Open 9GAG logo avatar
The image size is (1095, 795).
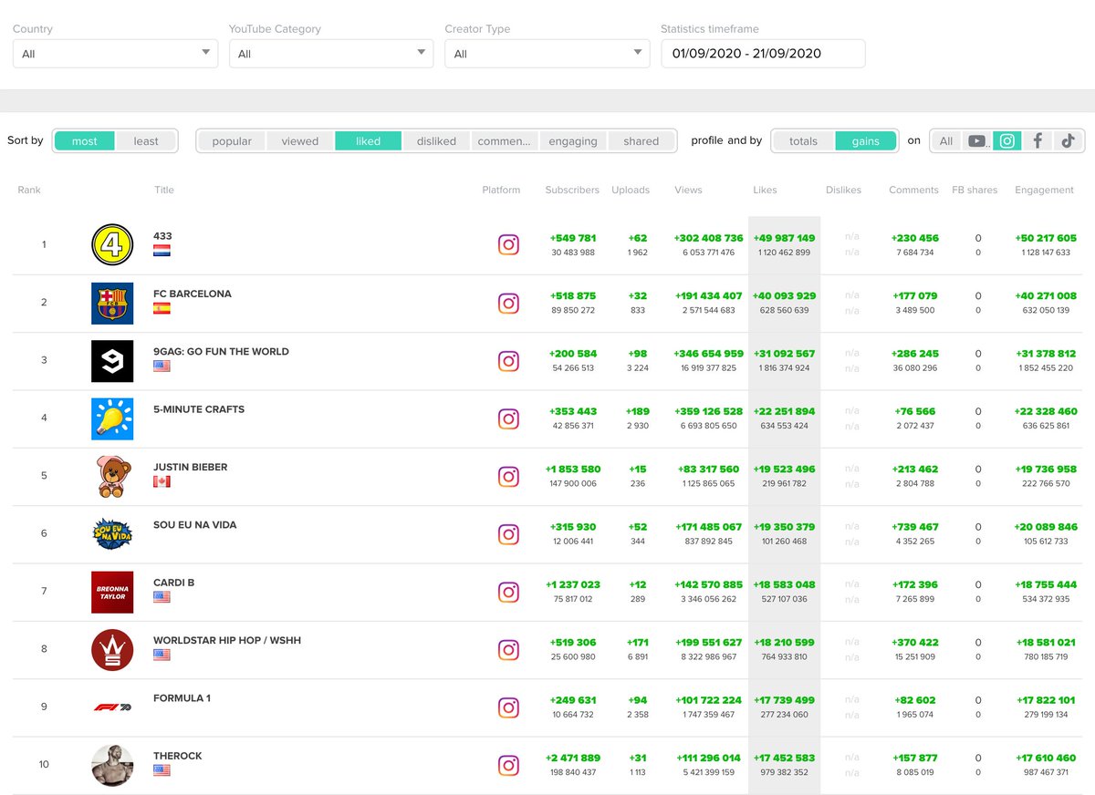point(112,361)
